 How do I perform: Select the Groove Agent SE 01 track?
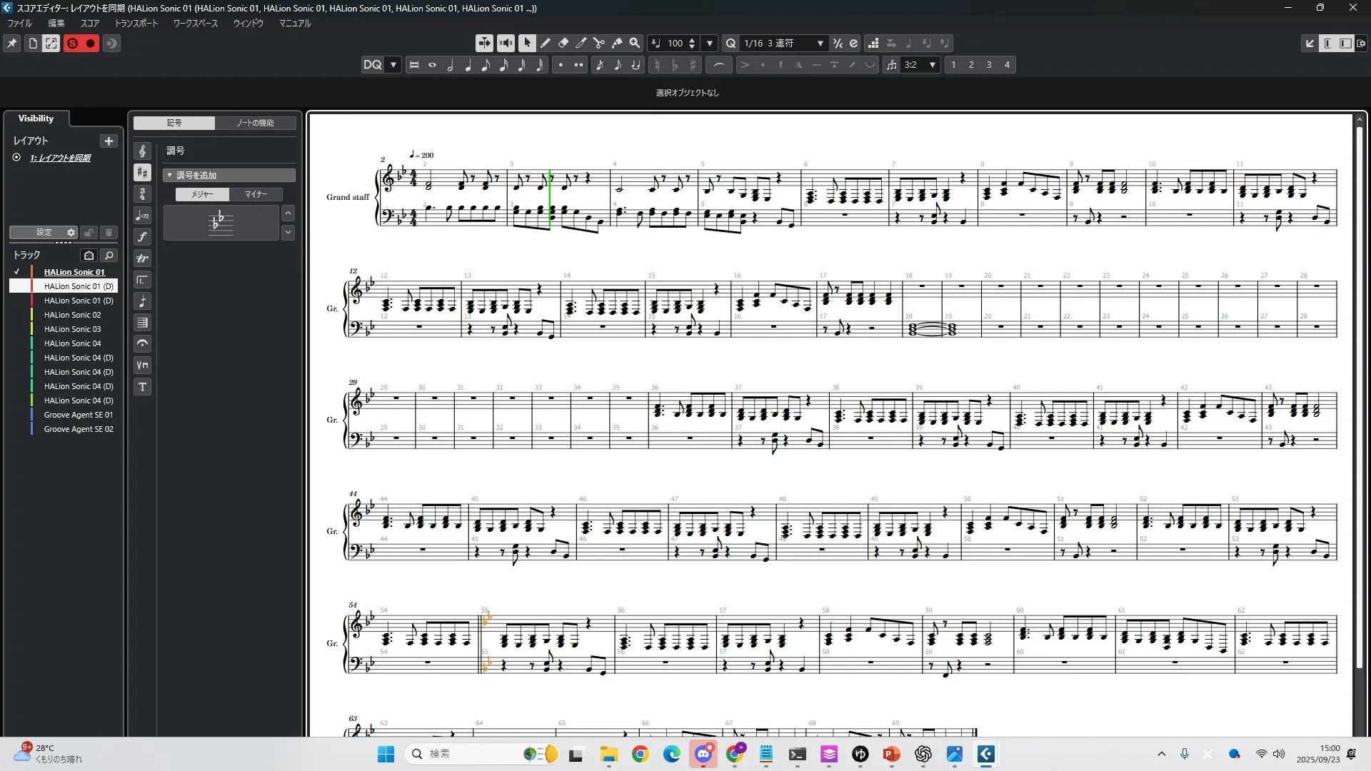78,415
